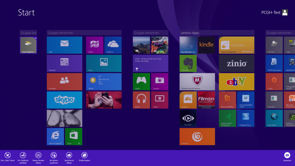Open the Musik headphones tile

click(x=141, y=100)
